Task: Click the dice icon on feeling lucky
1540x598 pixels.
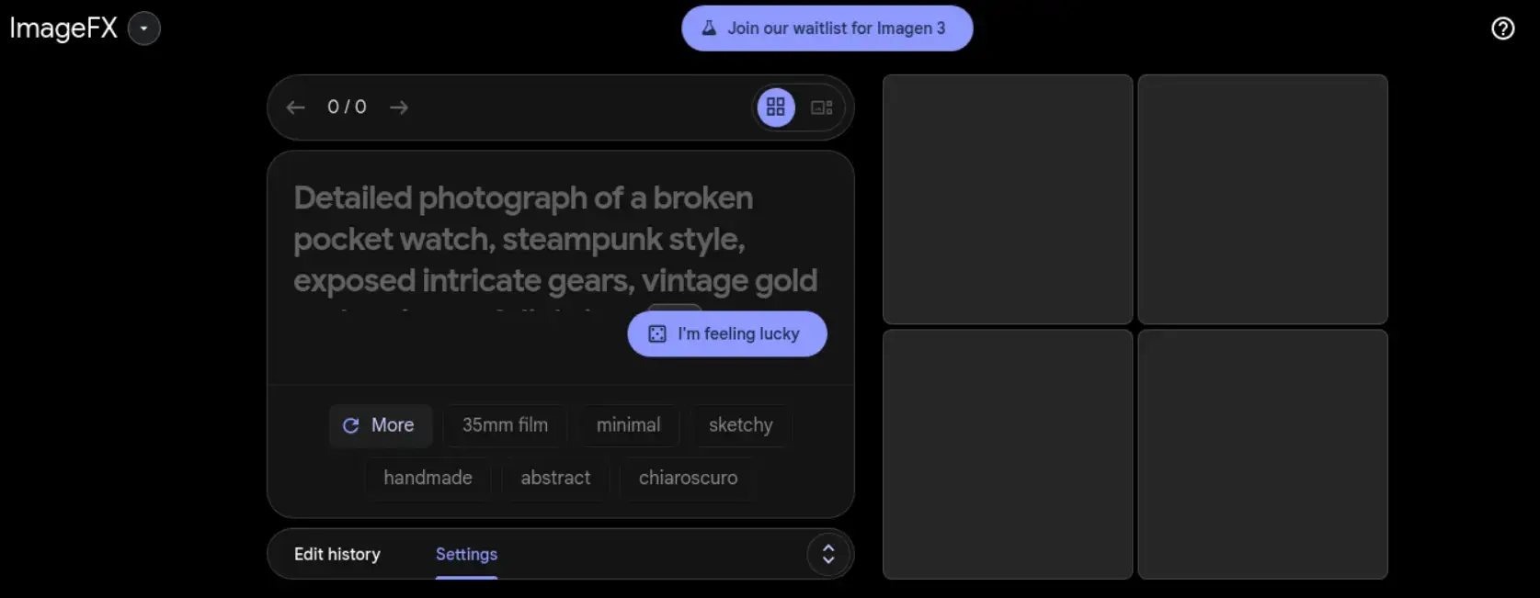Action: [657, 334]
